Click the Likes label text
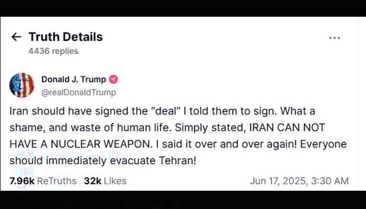This screenshot has width=366, height=209. [115, 181]
